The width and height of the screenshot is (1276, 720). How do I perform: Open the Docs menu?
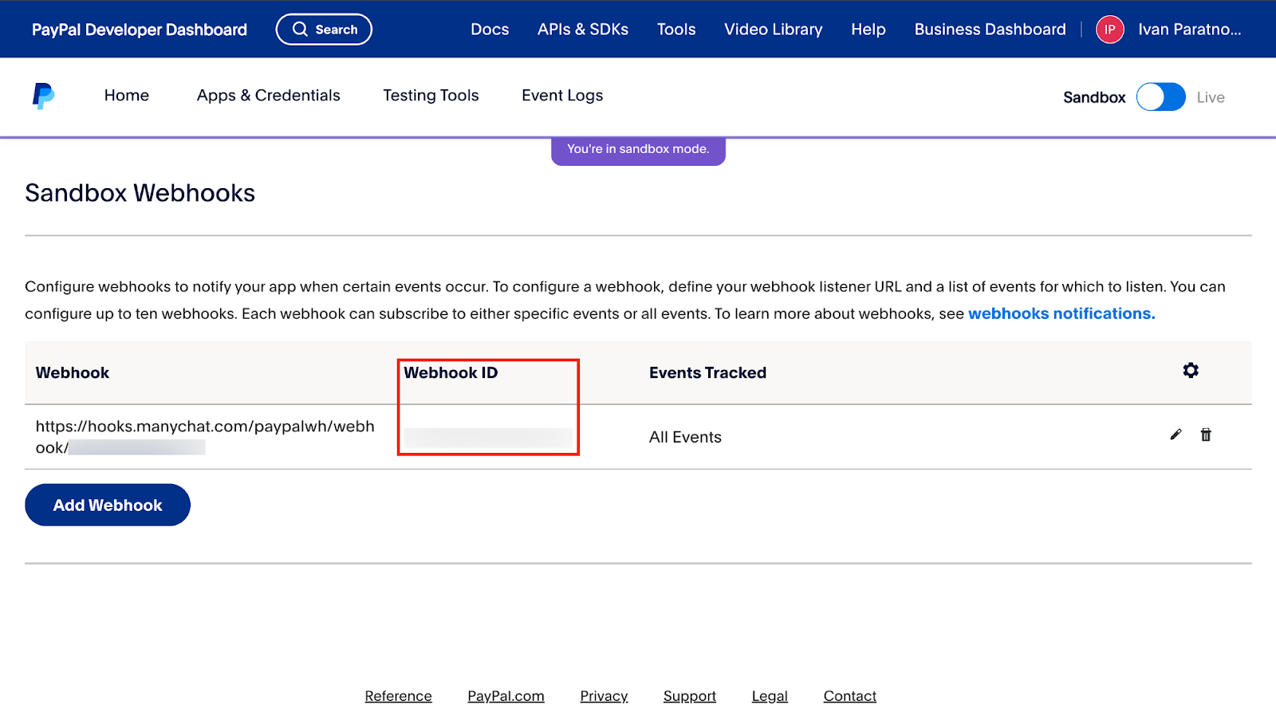tap(490, 30)
